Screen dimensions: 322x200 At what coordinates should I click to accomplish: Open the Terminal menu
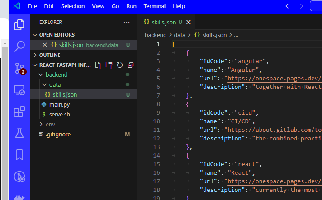(x=154, y=6)
